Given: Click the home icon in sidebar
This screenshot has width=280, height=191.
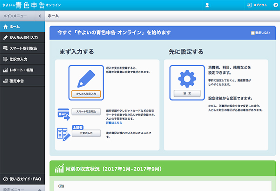Looking at the screenshot, I should (x=6, y=27).
